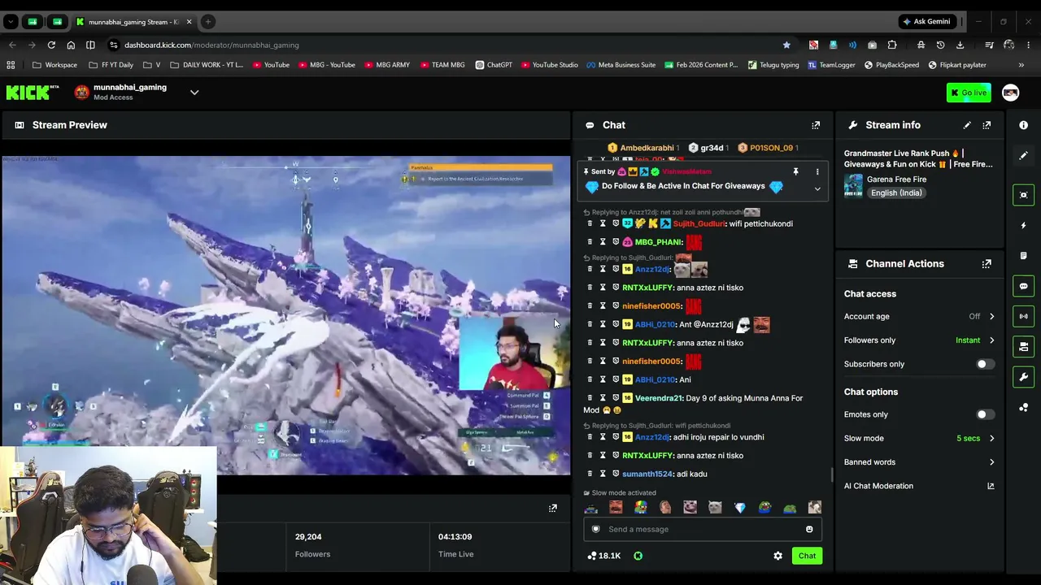1041x585 pixels.
Task: Select the munnabhai_gaming Stream browser tab
Action: pos(133,22)
